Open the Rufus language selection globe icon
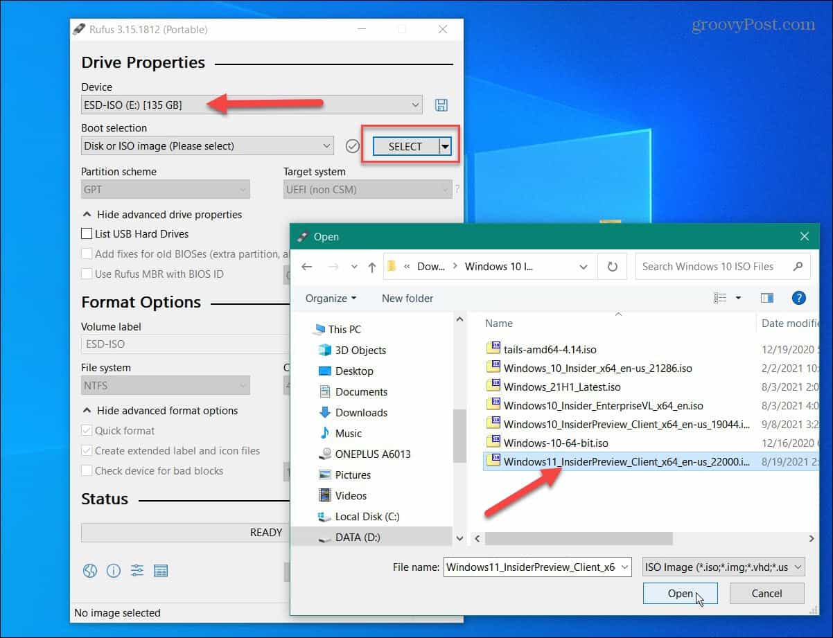This screenshot has height=638, width=833. (89, 570)
